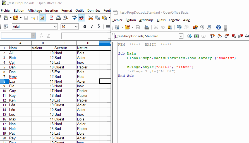Toggle Underline (S) in Calc
The height and width of the screenshot is (143, 249).
(99, 27)
